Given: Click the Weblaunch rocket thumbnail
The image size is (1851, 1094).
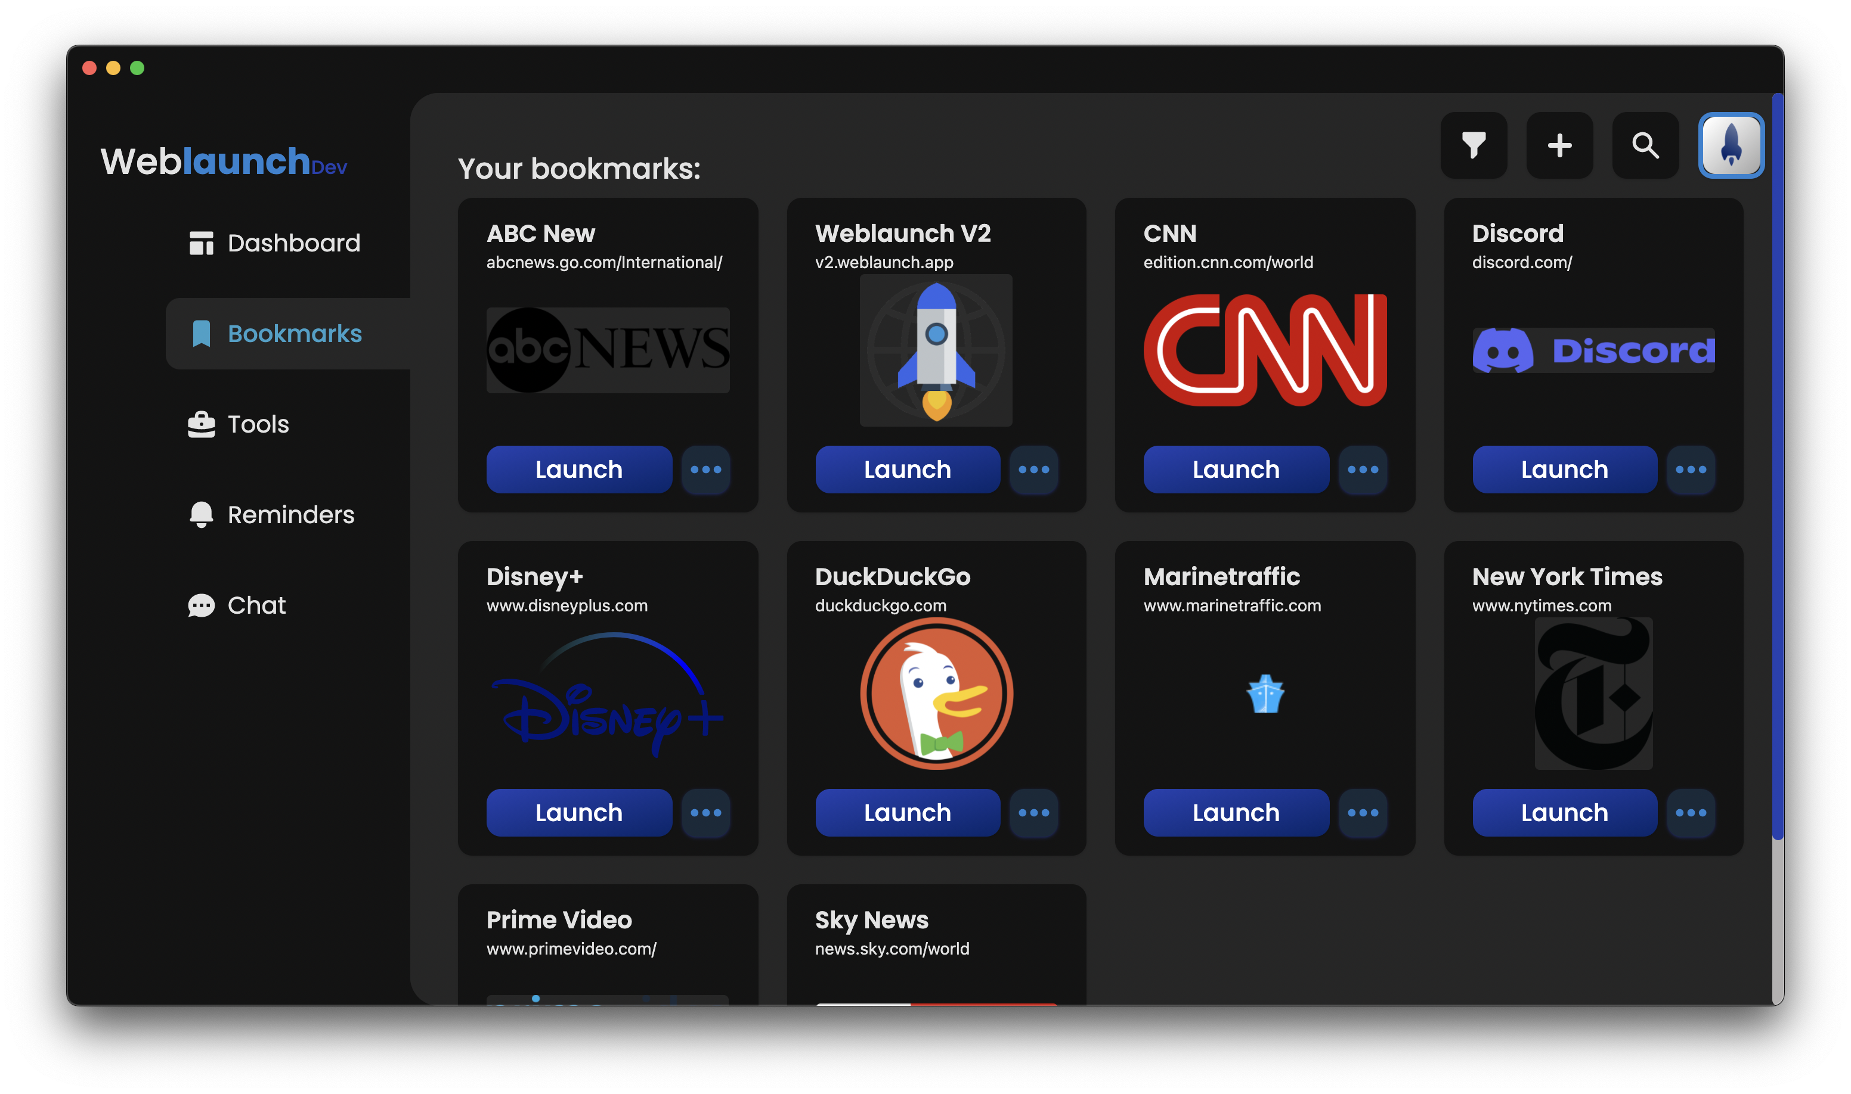Looking at the screenshot, I should 936,350.
